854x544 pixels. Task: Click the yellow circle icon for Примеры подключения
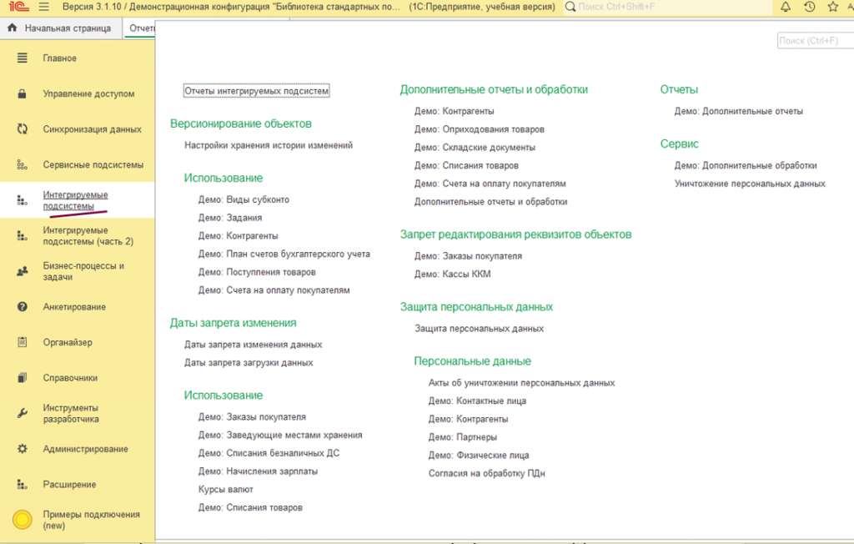[23, 520]
